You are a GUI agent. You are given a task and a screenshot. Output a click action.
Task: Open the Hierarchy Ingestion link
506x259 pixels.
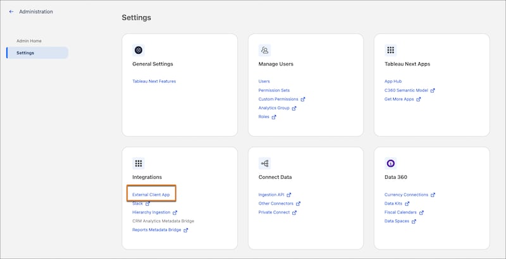(x=151, y=212)
